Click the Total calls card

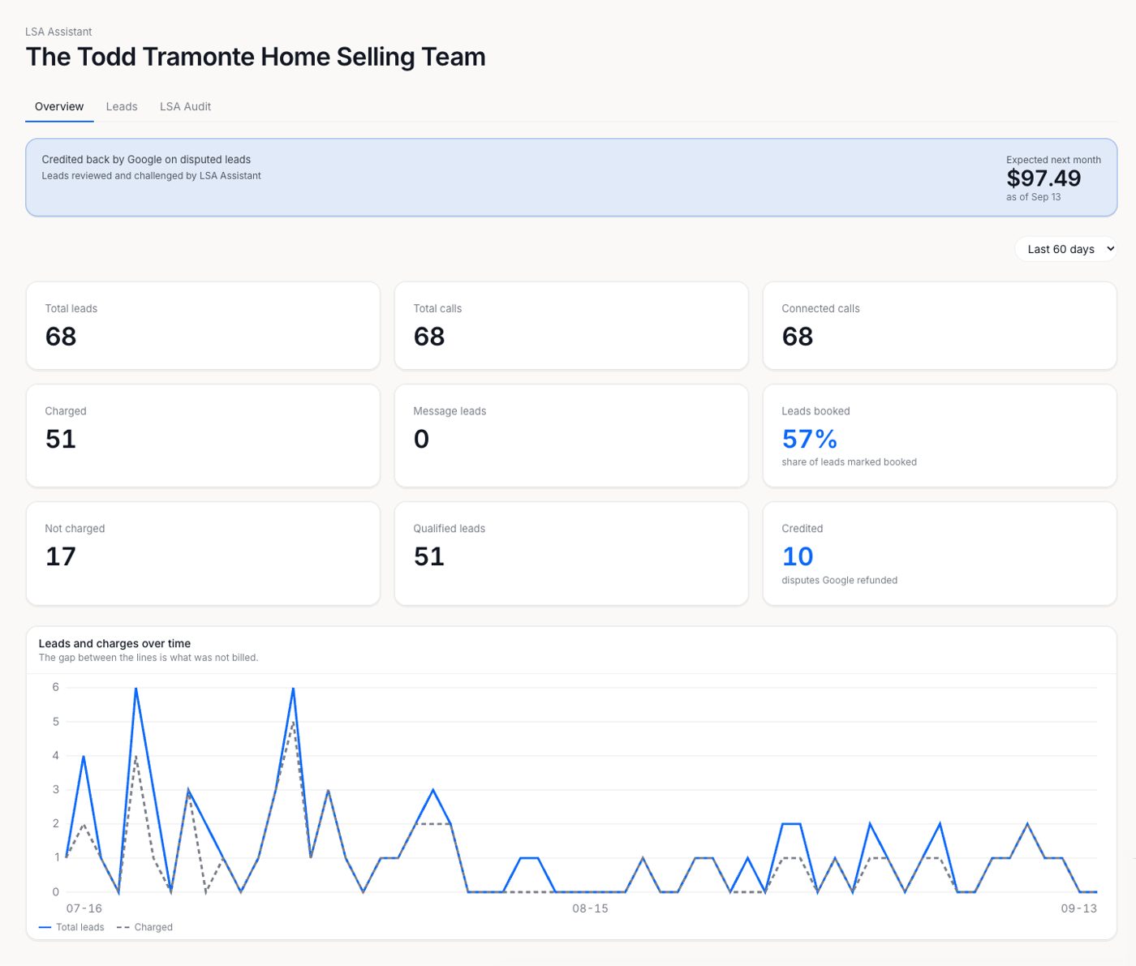point(571,326)
